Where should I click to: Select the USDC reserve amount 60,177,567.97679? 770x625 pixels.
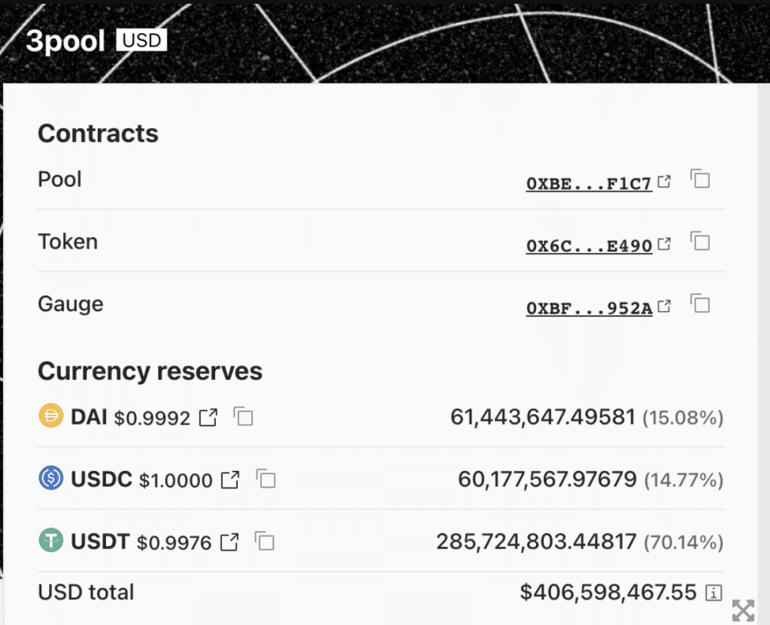[547, 479]
